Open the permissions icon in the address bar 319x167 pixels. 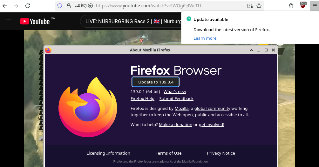77,6
